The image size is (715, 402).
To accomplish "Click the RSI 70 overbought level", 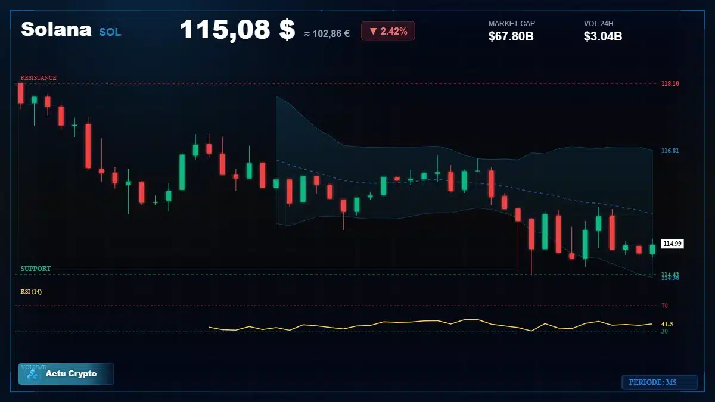I will pos(664,306).
